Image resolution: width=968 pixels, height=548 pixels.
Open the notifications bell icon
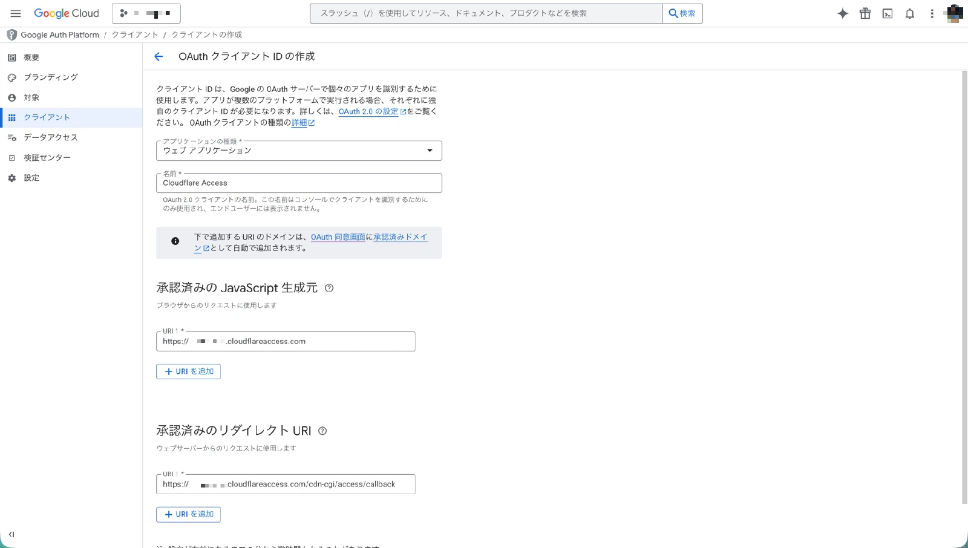(x=909, y=13)
